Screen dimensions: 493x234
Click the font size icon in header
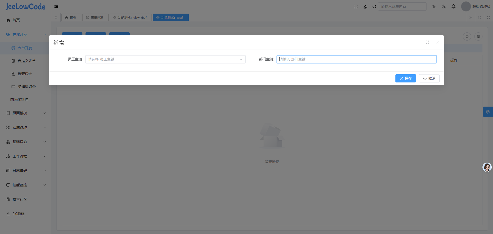tap(434, 6)
